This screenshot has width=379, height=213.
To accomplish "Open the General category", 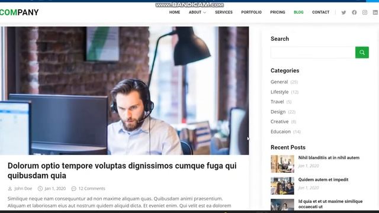I will click(x=279, y=82).
